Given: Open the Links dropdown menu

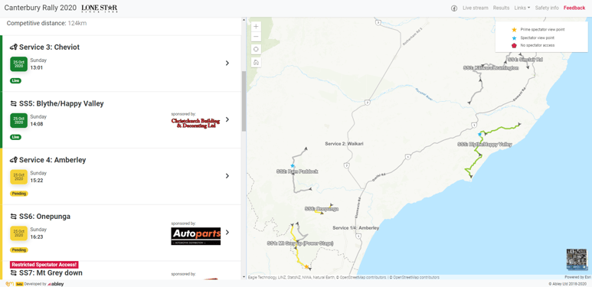Looking at the screenshot, I should click(522, 8).
